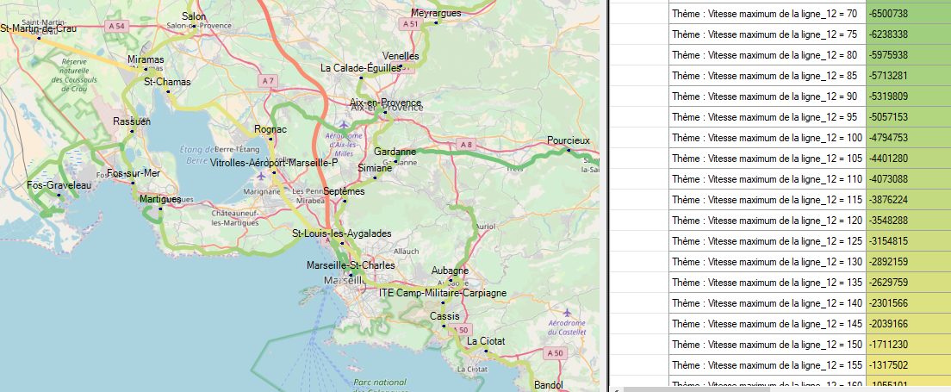Click the A 54 motorway shield
The width and height of the screenshot is (951, 392).
[x=117, y=27]
